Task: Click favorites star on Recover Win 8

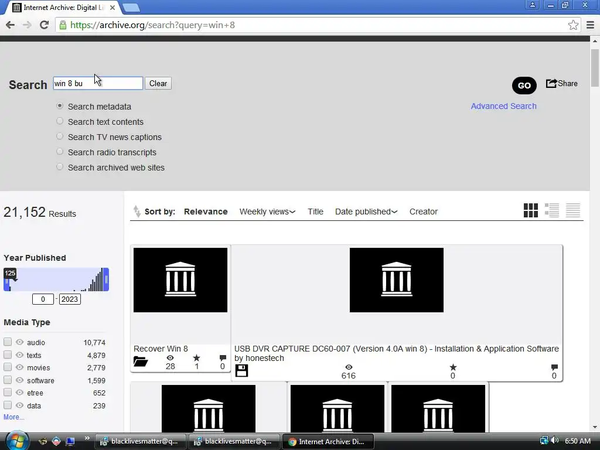Action: pos(196,358)
